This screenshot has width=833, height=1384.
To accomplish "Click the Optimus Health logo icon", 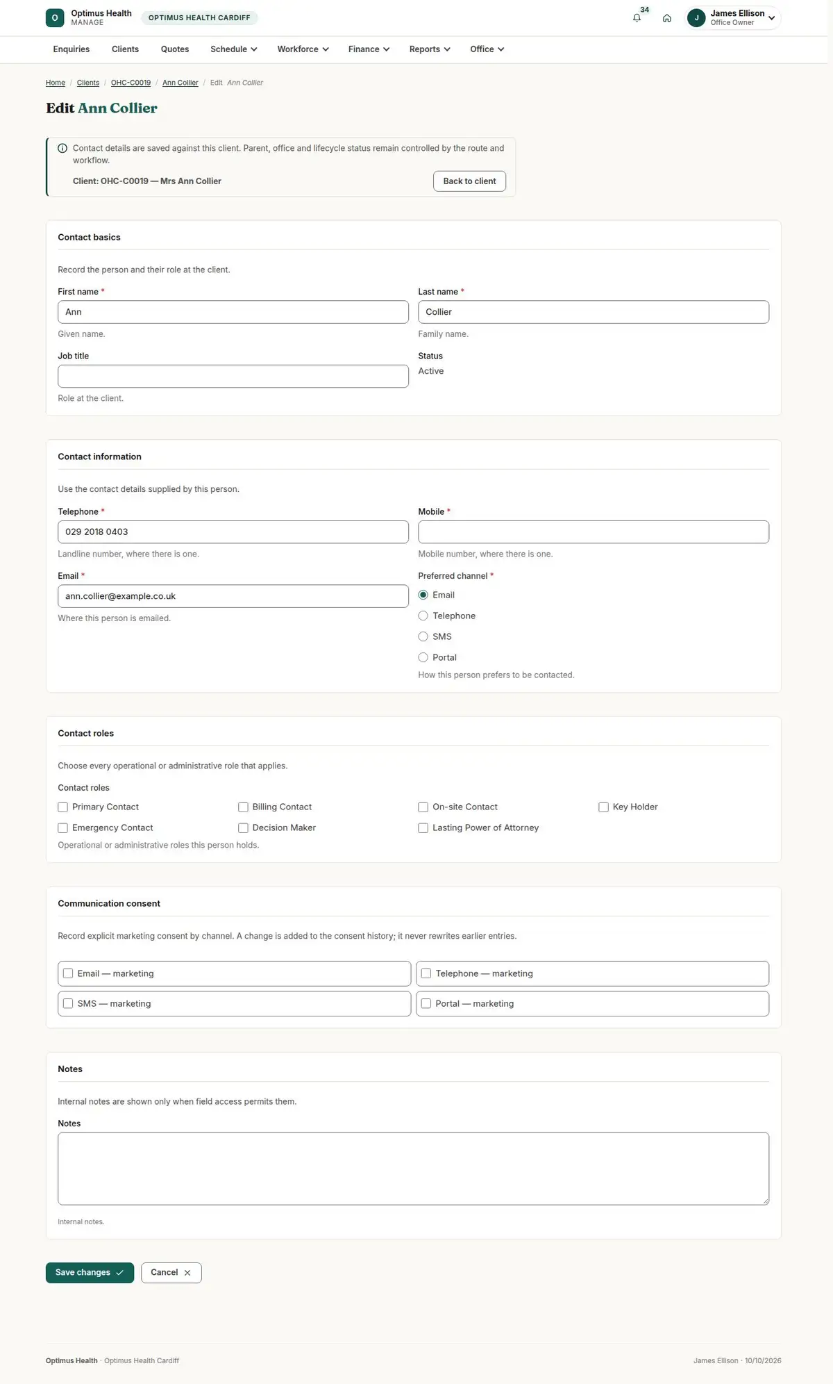I will [x=55, y=18].
